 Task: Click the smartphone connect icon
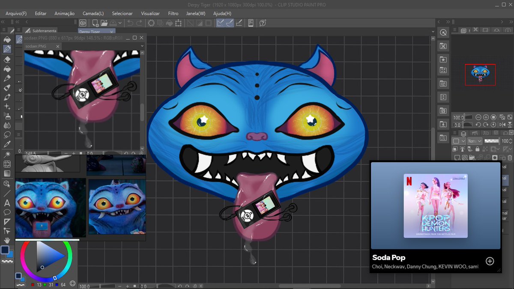pyautogui.click(x=251, y=23)
